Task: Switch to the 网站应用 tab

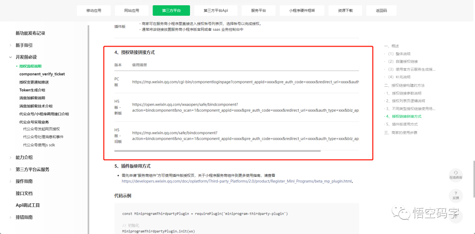Action: [132, 11]
